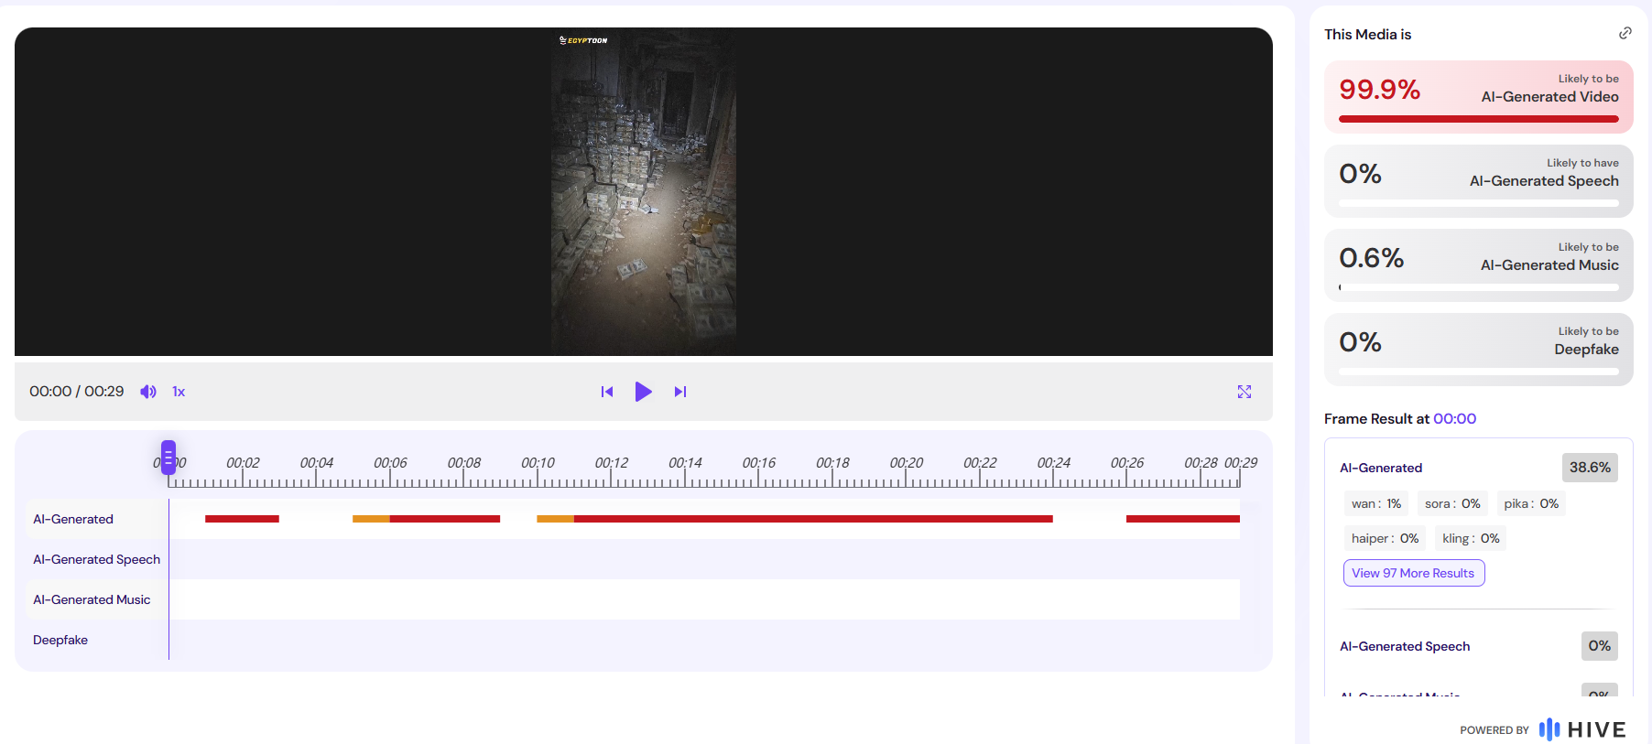
Task: Click the 00:00 / 00:29 time display
Action: [x=77, y=392]
